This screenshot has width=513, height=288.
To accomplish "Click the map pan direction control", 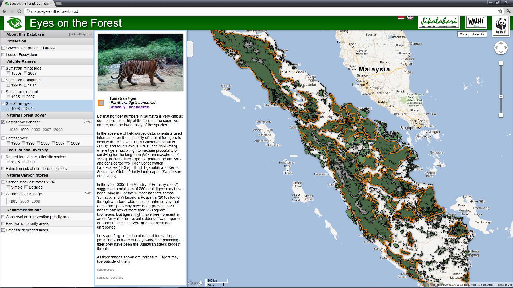I will pyautogui.click(x=501, y=48).
